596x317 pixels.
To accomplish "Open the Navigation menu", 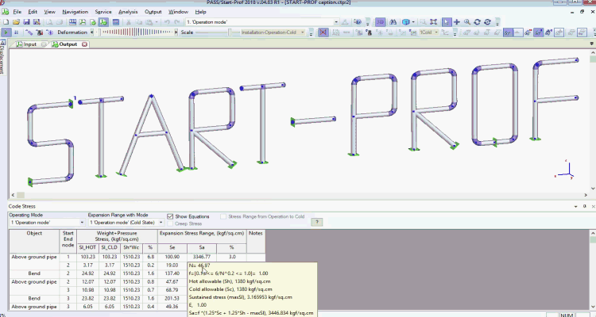I will coord(75,12).
